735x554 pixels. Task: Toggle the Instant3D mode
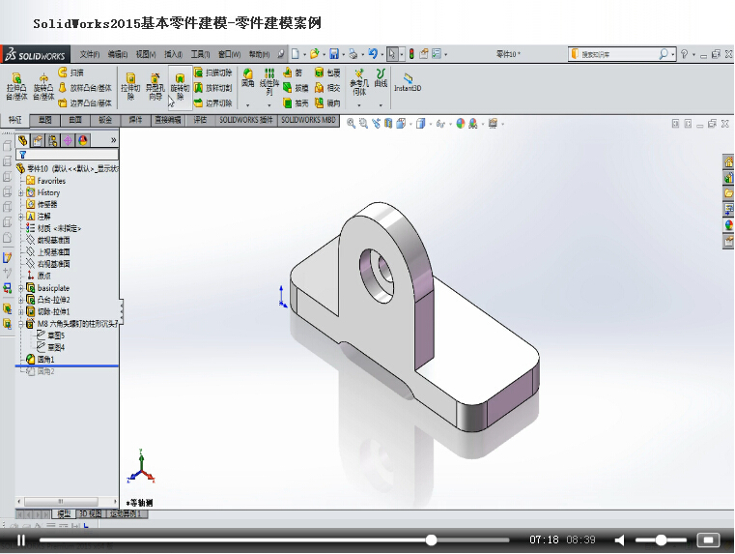tap(408, 81)
